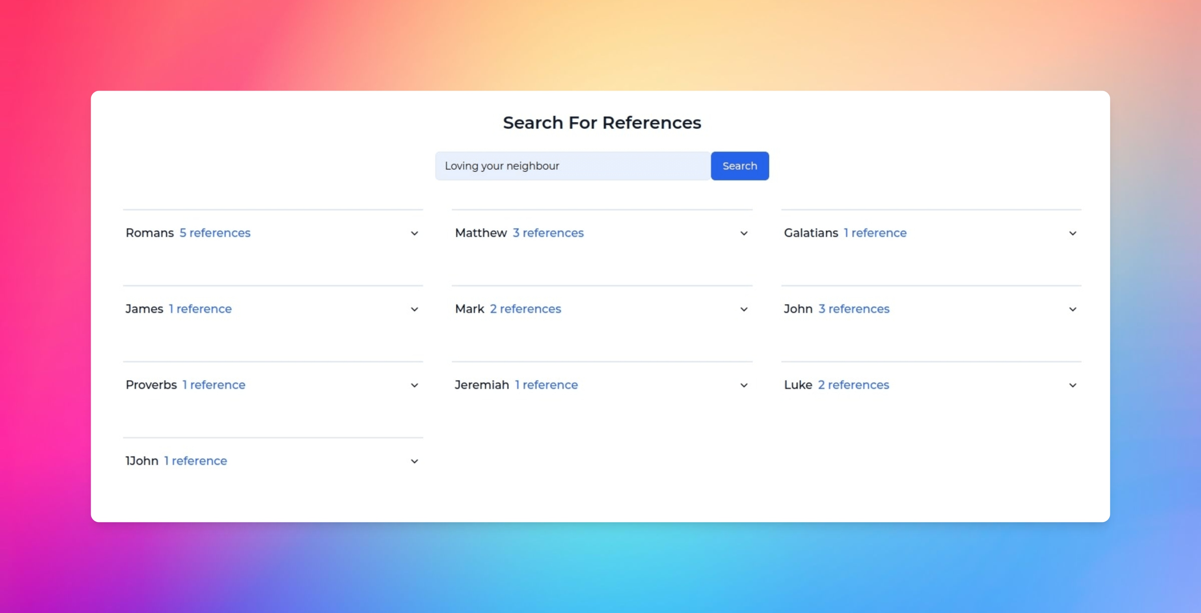
Task: Click the search input containing Loving your neighbour
Action: click(573, 166)
